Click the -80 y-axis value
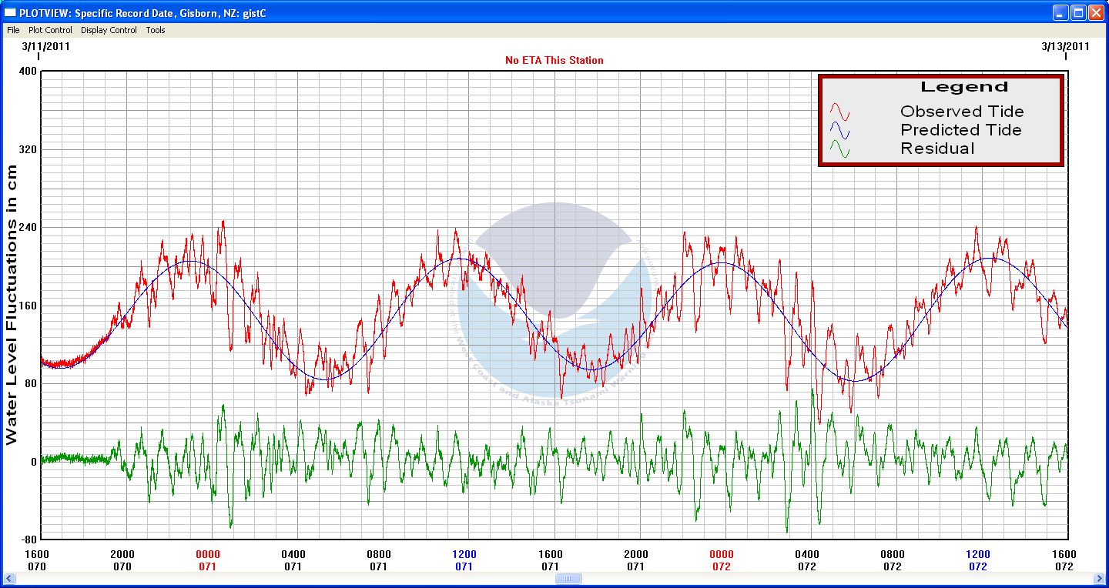1109x588 pixels. coord(28,540)
